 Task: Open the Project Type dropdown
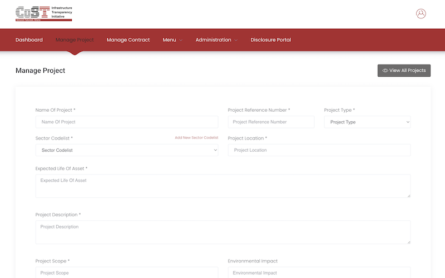pyautogui.click(x=367, y=122)
